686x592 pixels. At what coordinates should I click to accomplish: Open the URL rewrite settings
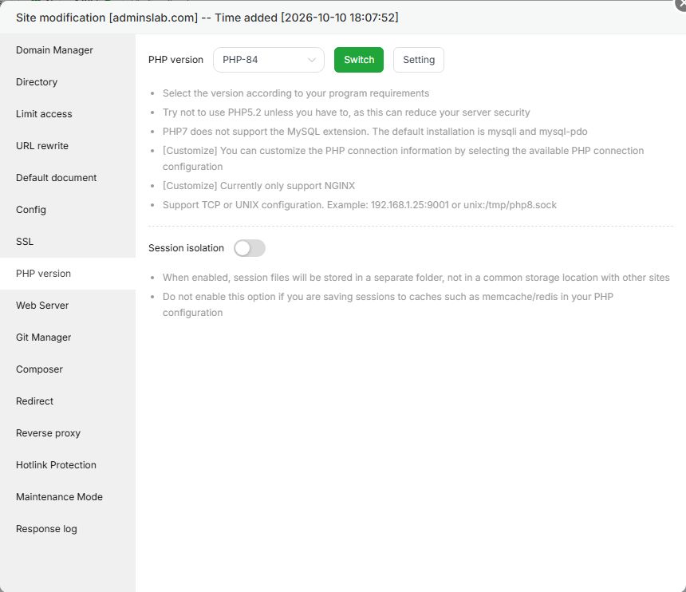click(x=68, y=146)
